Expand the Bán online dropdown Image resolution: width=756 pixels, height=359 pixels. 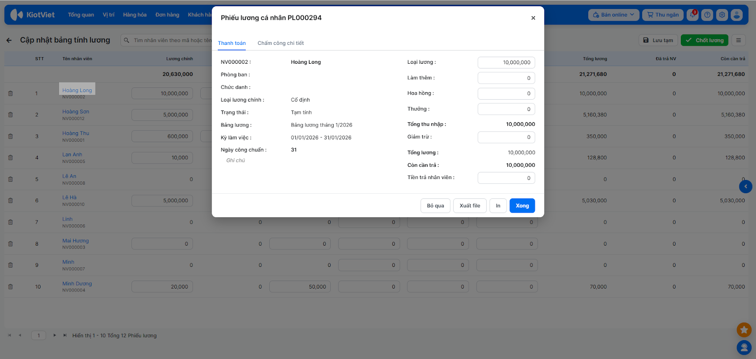coord(614,15)
